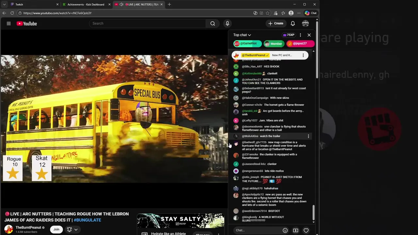The height and width of the screenshot is (235, 418).
Task: Click the browser address bar URL
Action: tap(57, 13)
